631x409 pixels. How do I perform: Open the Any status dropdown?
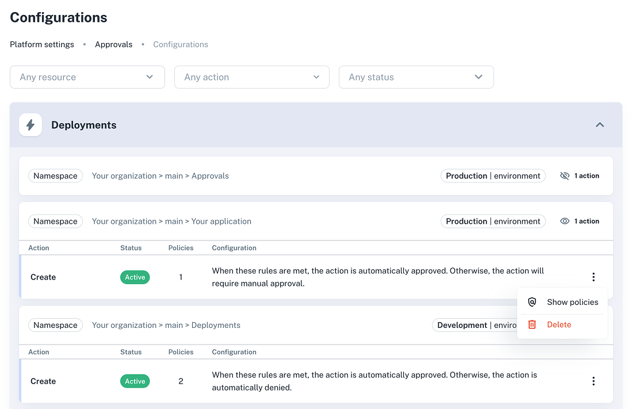[416, 77]
